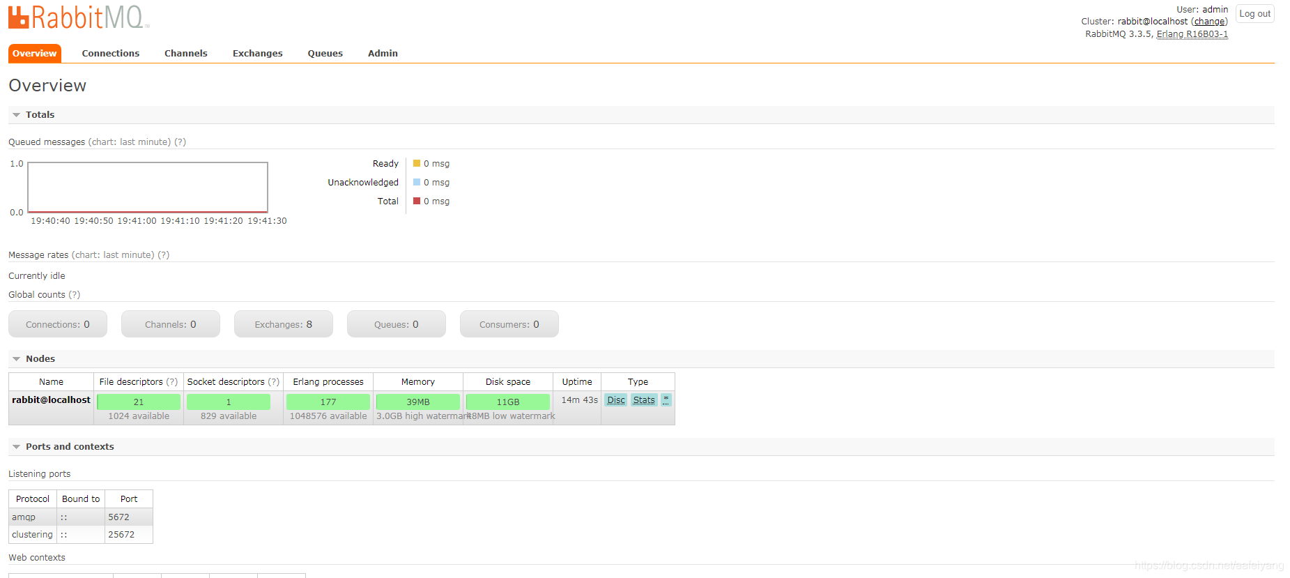Click the RabbitMQ logo
Viewport: 1290px width, 578px height.
[79, 17]
